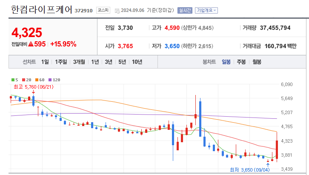Switch to 일봉 candlestick chart

pos(226,62)
